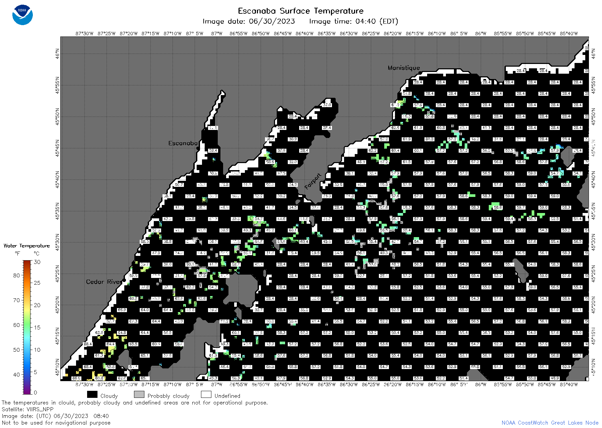This screenshot has width=602, height=428.
Task: Click the °C unit label above scale
Action: 37,254
